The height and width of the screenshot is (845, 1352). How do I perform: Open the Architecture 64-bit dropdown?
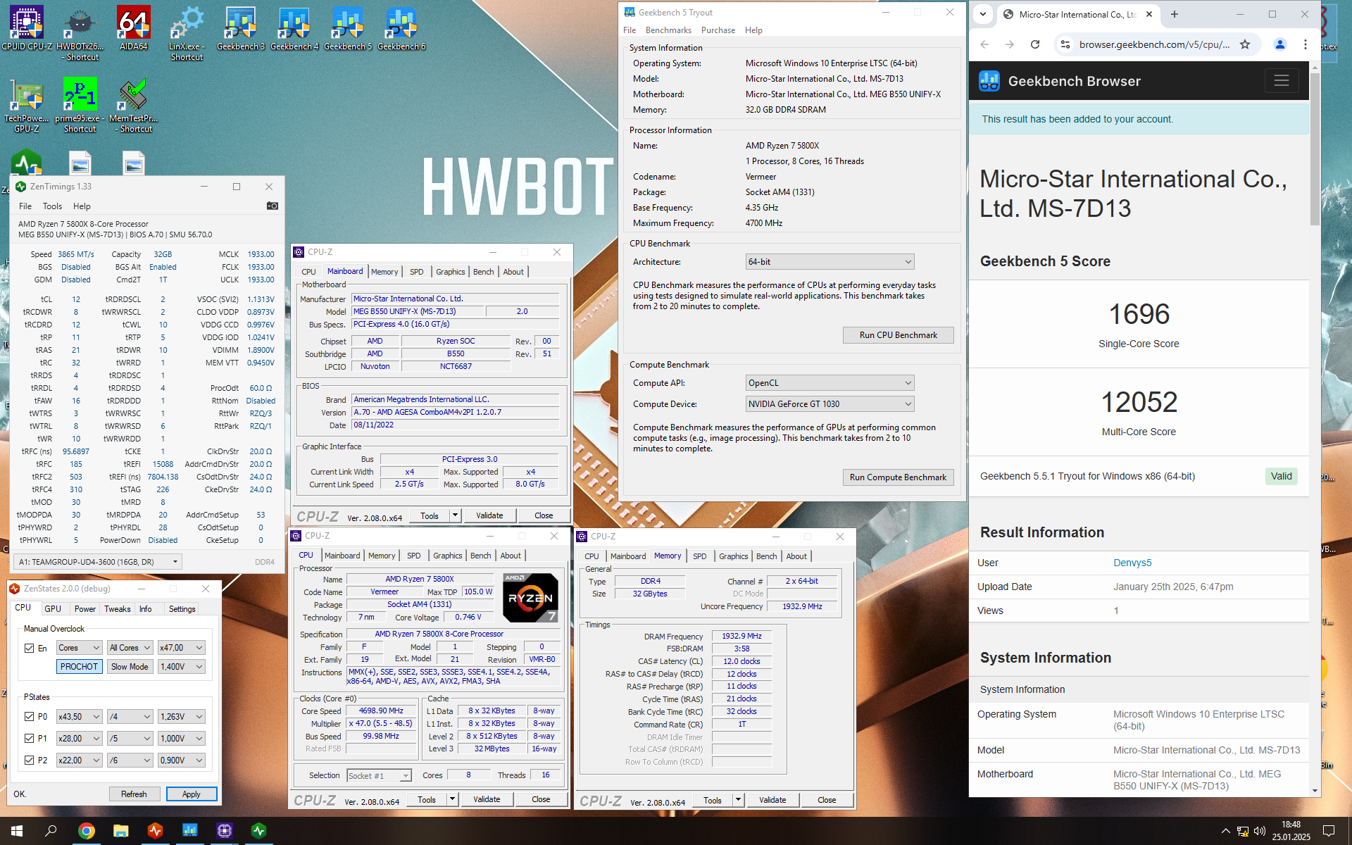click(830, 262)
